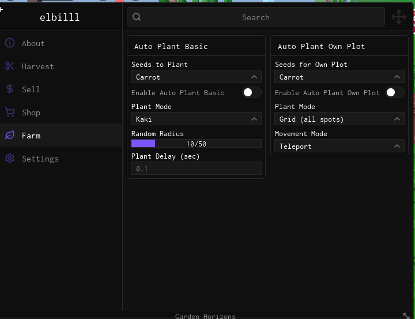
Task: Switch to the Harvest tab
Action: [61, 66]
